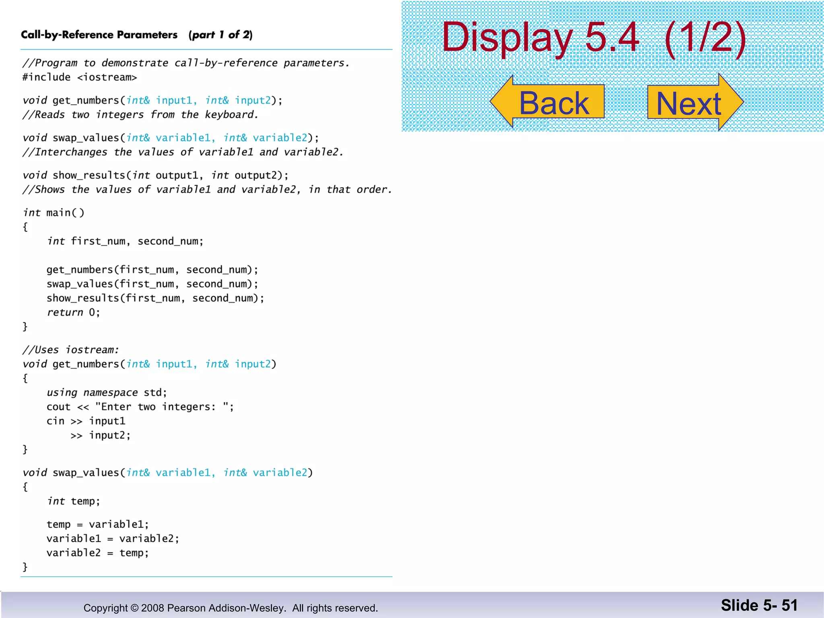The width and height of the screenshot is (824, 618).
Task: Click the '//Reads two integers from the keyboard.' comment
Action: click(x=140, y=115)
